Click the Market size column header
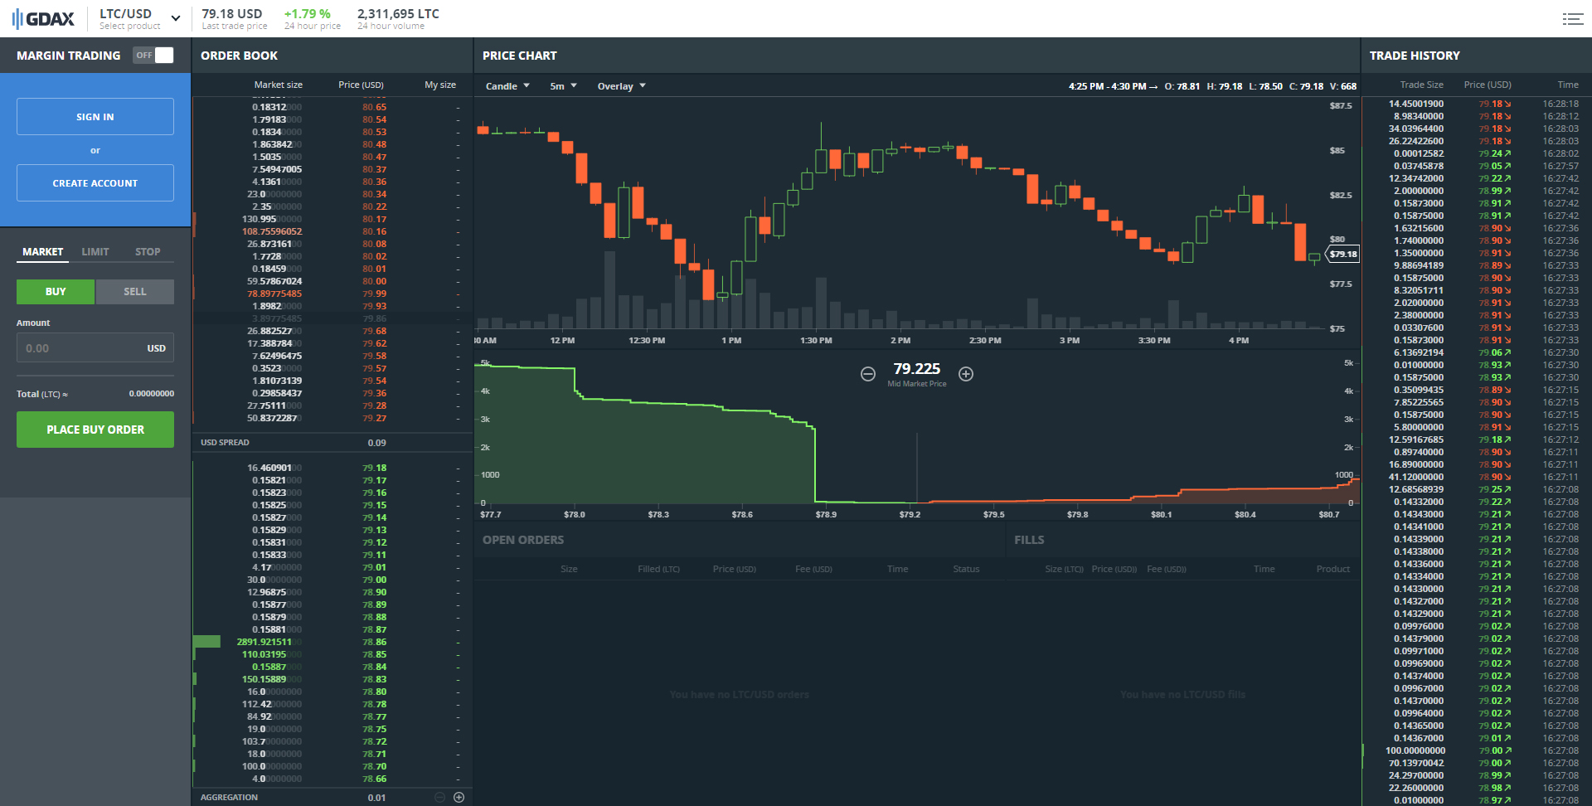The width and height of the screenshot is (1592, 806). (278, 85)
